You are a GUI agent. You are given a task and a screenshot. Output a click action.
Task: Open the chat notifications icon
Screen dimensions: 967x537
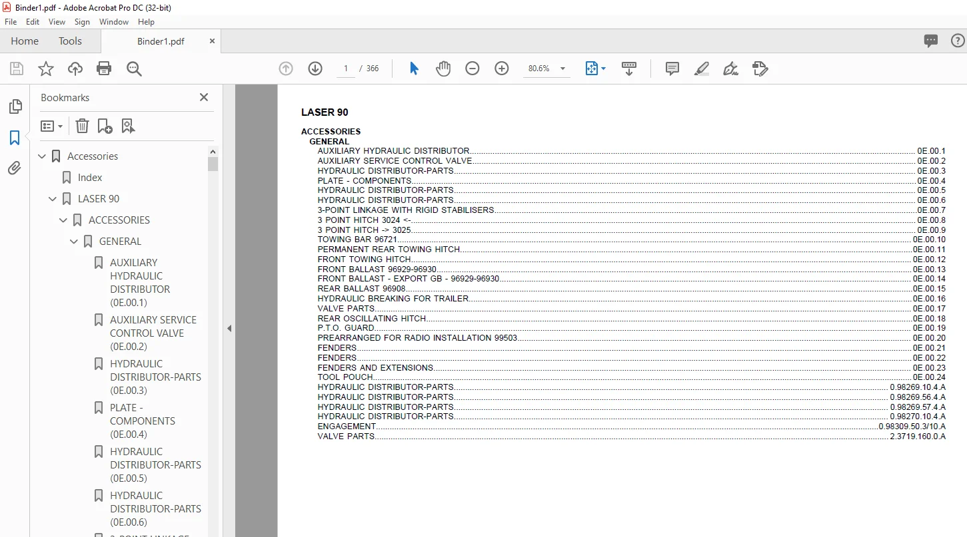tap(931, 41)
